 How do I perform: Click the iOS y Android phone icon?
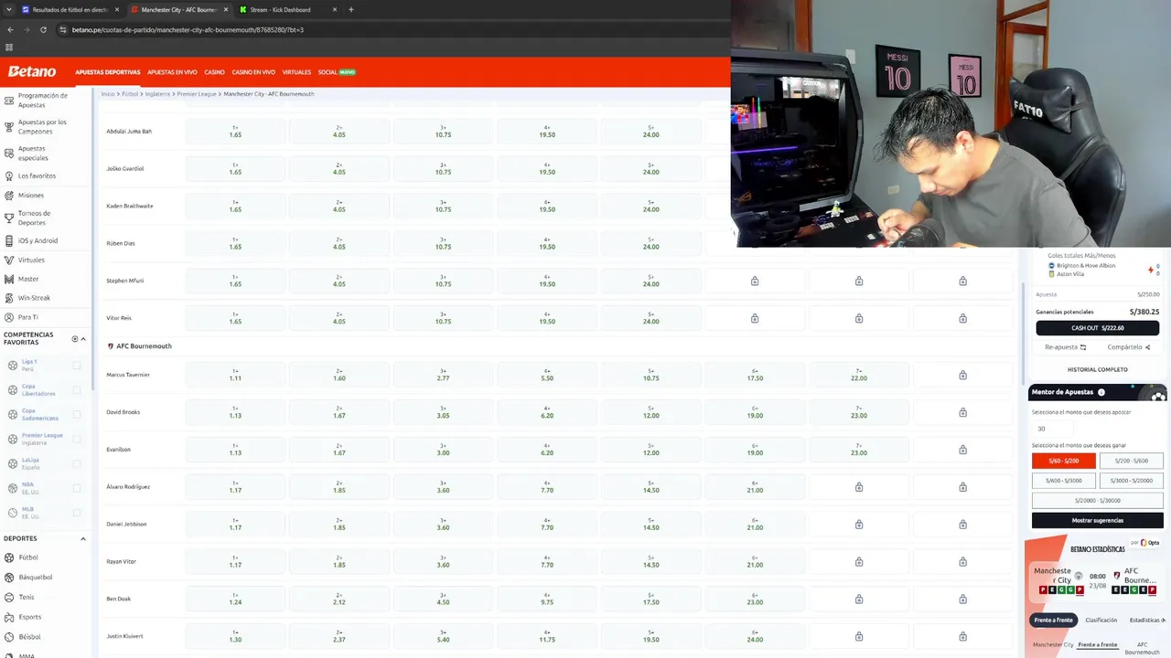pyautogui.click(x=9, y=240)
